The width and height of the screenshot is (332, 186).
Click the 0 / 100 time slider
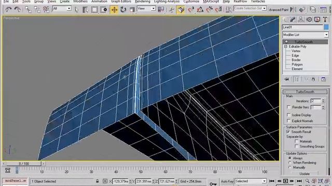(24, 163)
